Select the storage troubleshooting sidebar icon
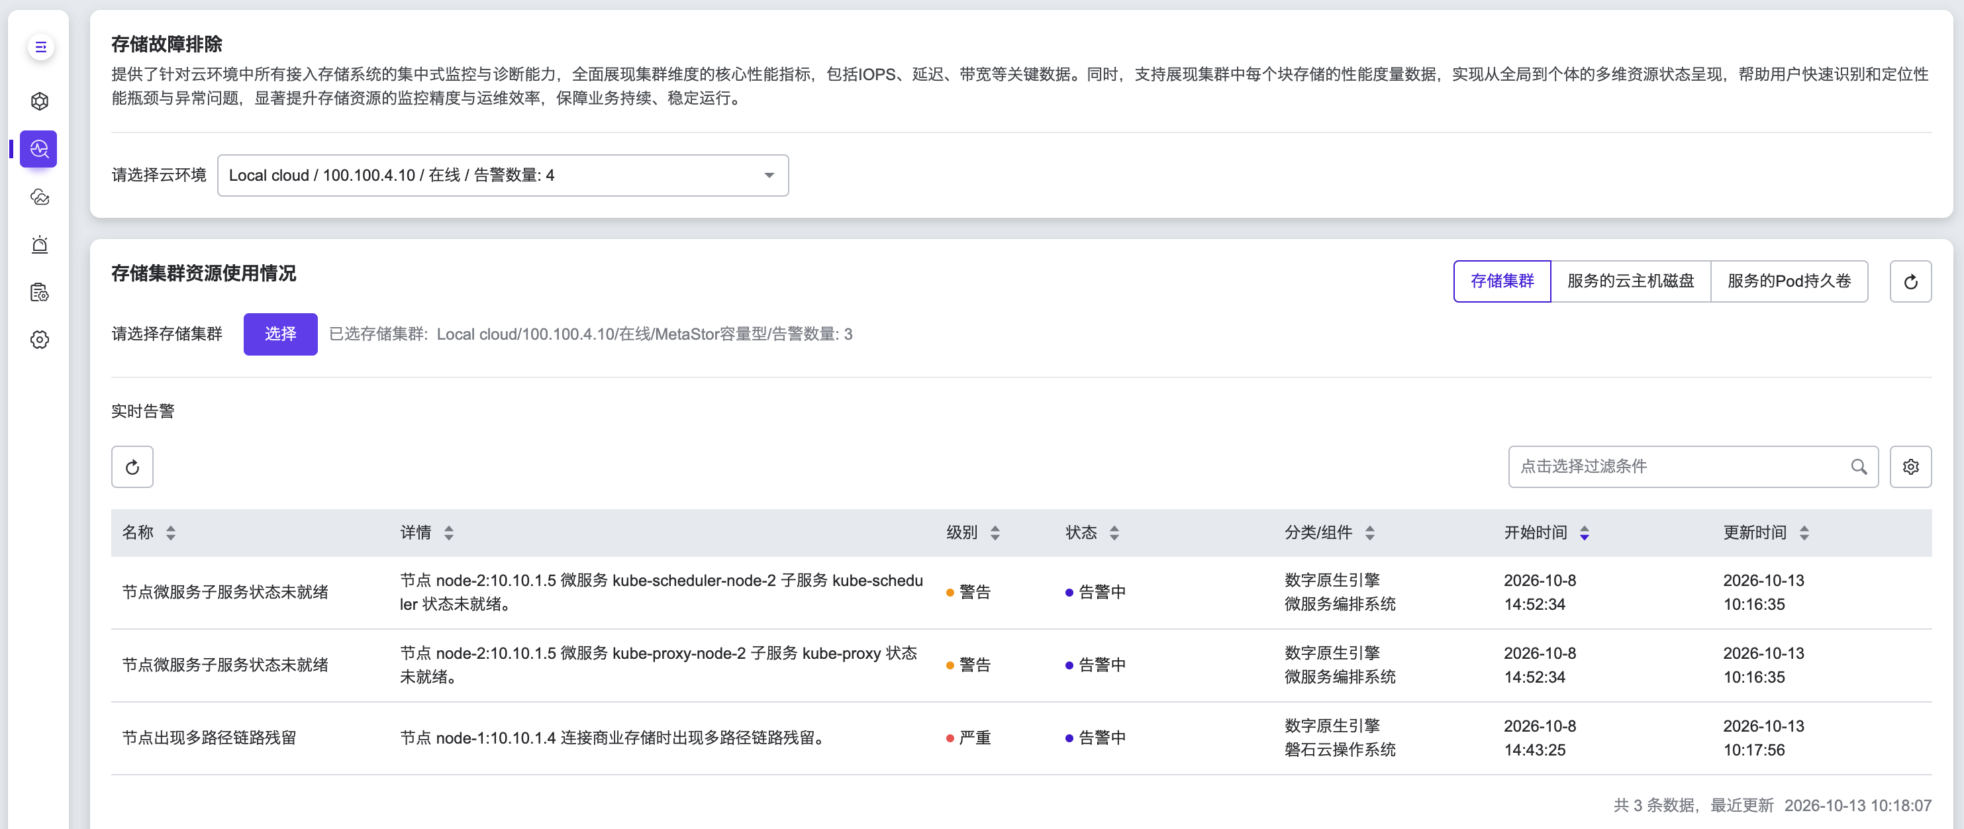The height and width of the screenshot is (829, 1964). click(x=39, y=149)
